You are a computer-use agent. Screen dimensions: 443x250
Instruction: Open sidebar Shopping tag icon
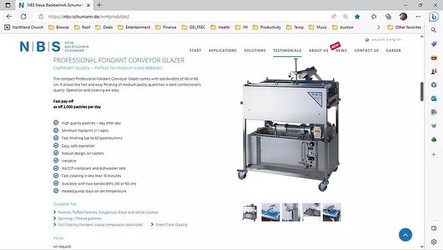coord(434,44)
